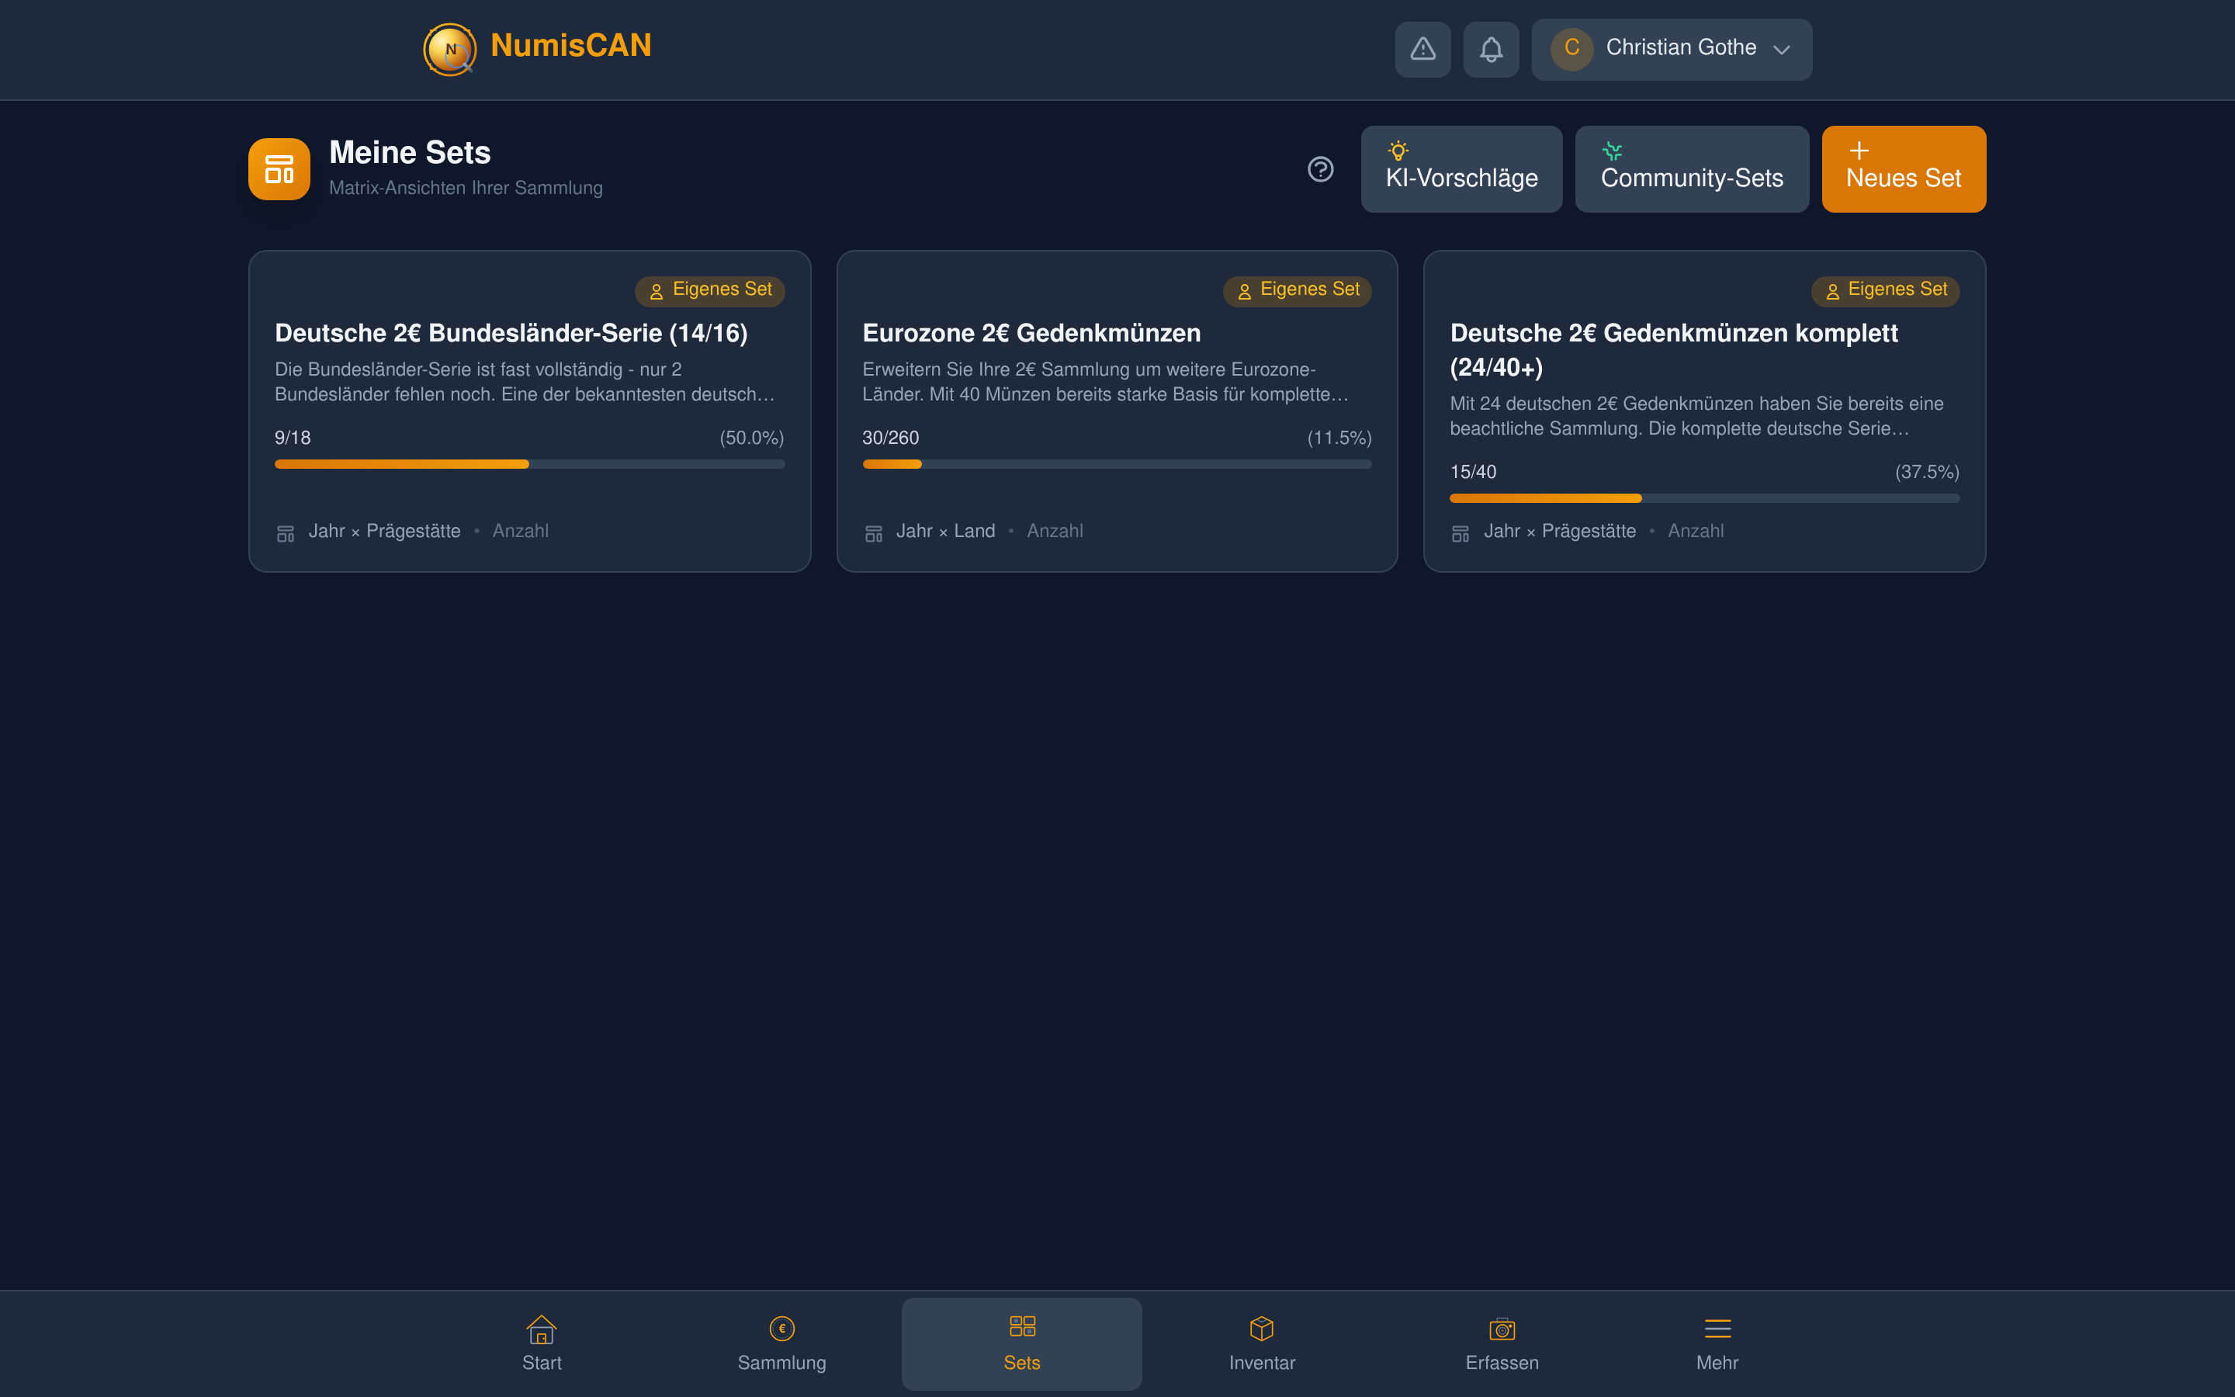Screen dimensions: 2235x1397
Task: Click progress bar of Bundesländer-Serie set
Action: (529, 464)
